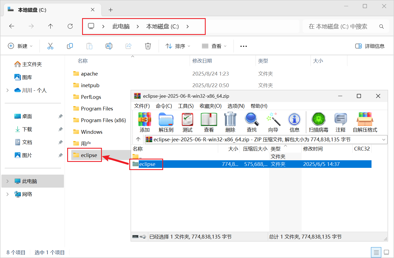Click the Copy icon in Explorer toolbar
Image resolution: width=394 pixels, height=258 pixels.
pos(70,46)
